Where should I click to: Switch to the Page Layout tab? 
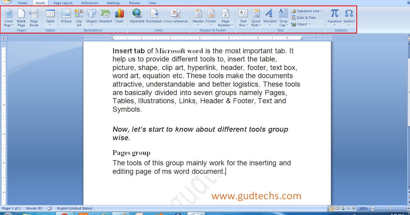63,3
